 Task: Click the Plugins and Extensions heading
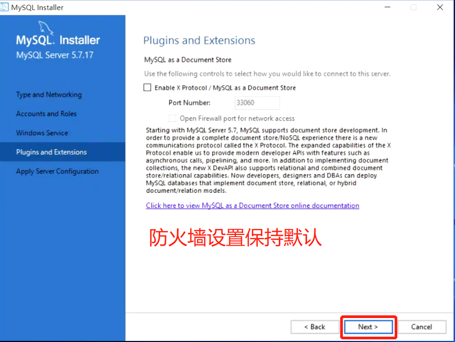pyautogui.click(x=199, y=40)
